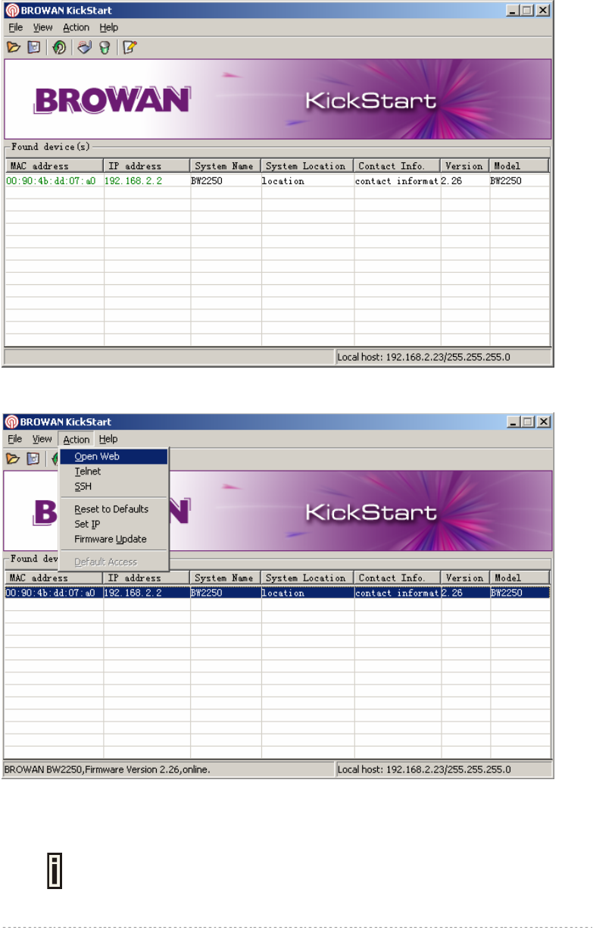Screen dimensions: 593x930
Task: Click Local host status text in the lower window
Action: click(x=424, y=769)
